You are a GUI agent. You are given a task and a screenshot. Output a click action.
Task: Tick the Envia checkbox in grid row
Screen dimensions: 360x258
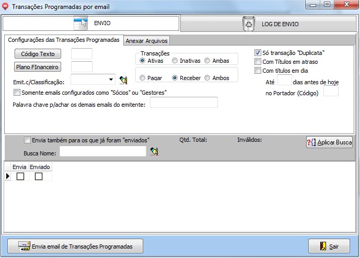(x=20, y=176)
